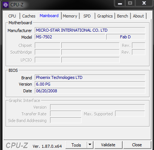Open the Bench tab
Viewport: 154px width, 150px height.
point(123,16)
